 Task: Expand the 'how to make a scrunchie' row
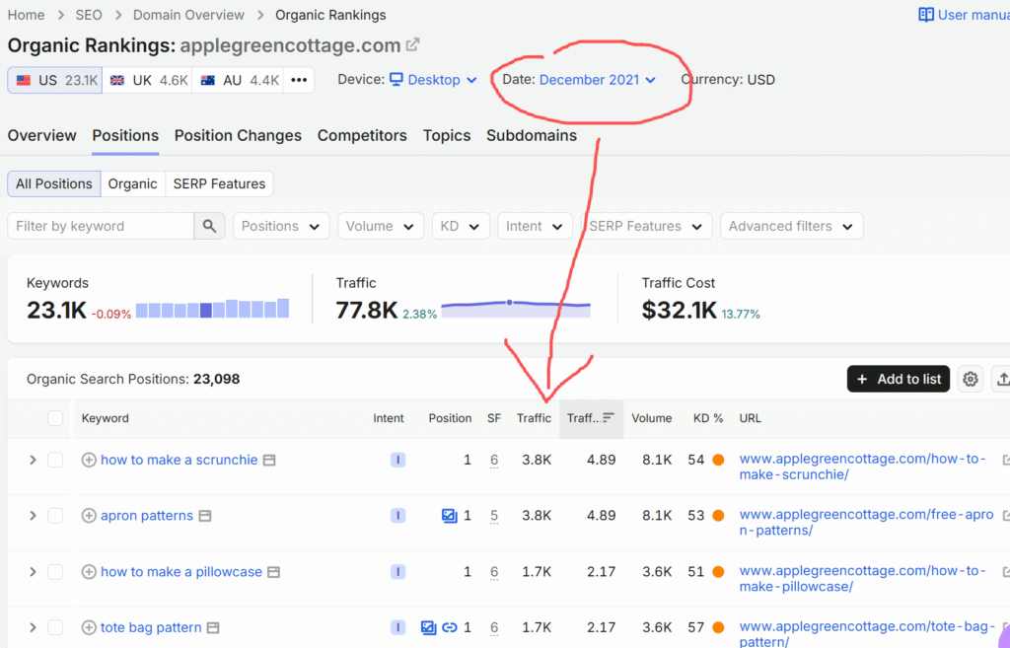(x=33, y=460)
